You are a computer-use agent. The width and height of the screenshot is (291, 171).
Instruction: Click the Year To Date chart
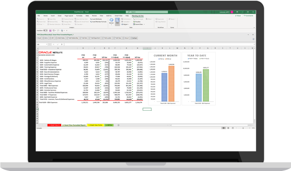tap(199, 79)
